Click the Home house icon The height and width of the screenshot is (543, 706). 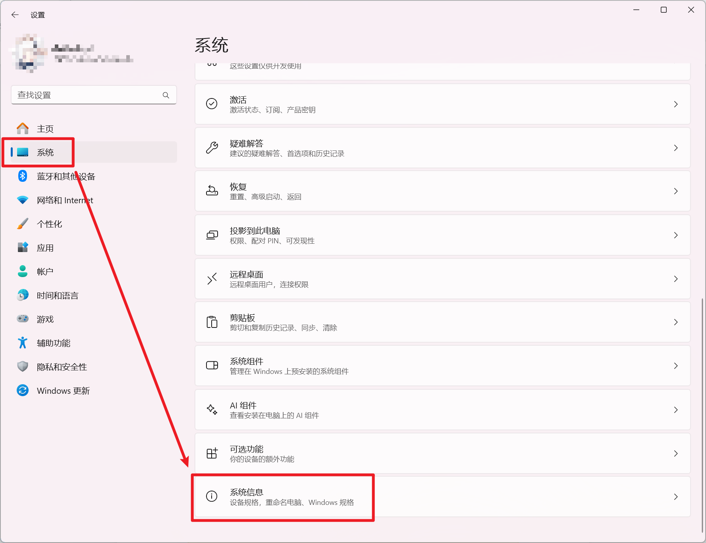click(x=23, y=129)
